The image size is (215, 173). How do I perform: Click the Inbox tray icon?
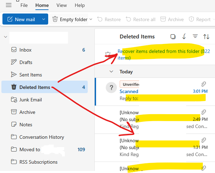click(x=14, y=49)
